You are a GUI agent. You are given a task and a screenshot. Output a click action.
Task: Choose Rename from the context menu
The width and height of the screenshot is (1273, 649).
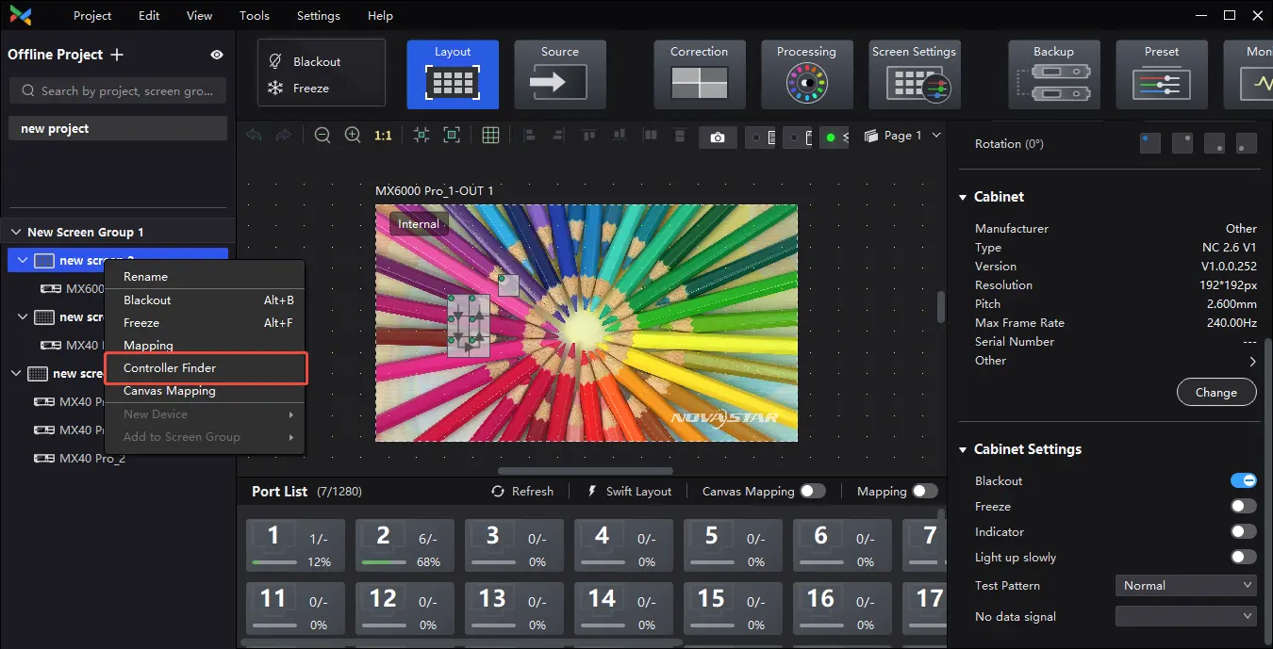tap(205, 277)
